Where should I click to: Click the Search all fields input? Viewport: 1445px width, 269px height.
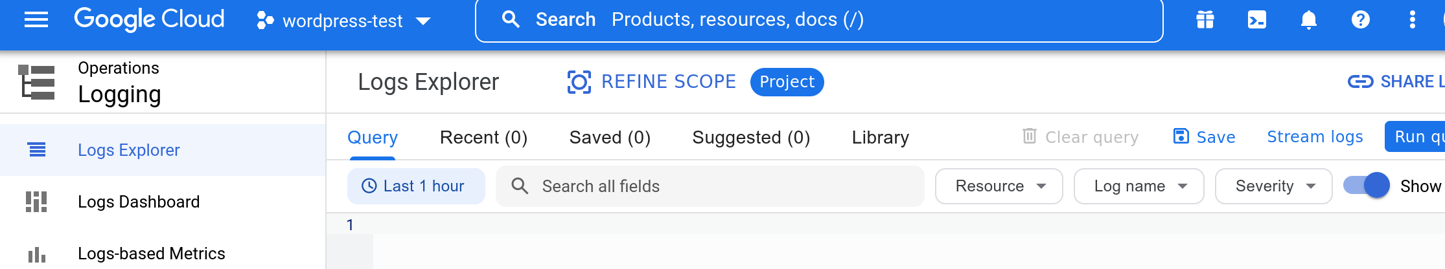(710, 186)
